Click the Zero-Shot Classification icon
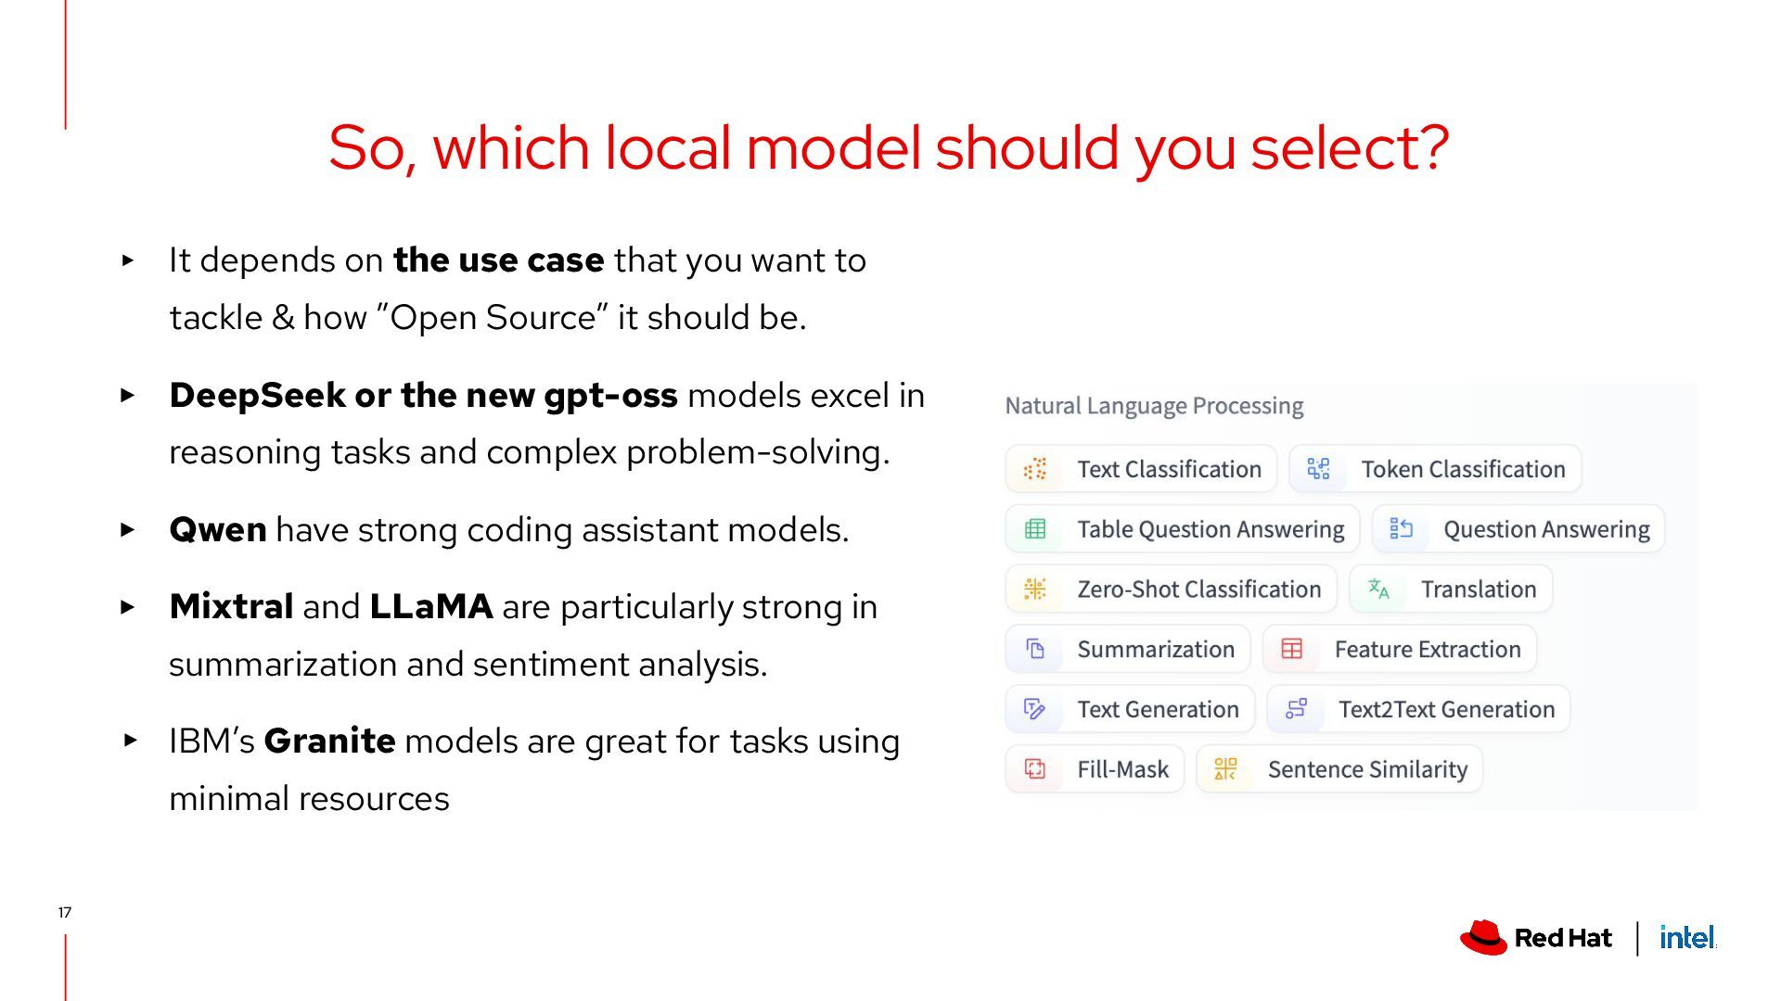The height and width of the screenshot is (1001, 1781). 1035,589
